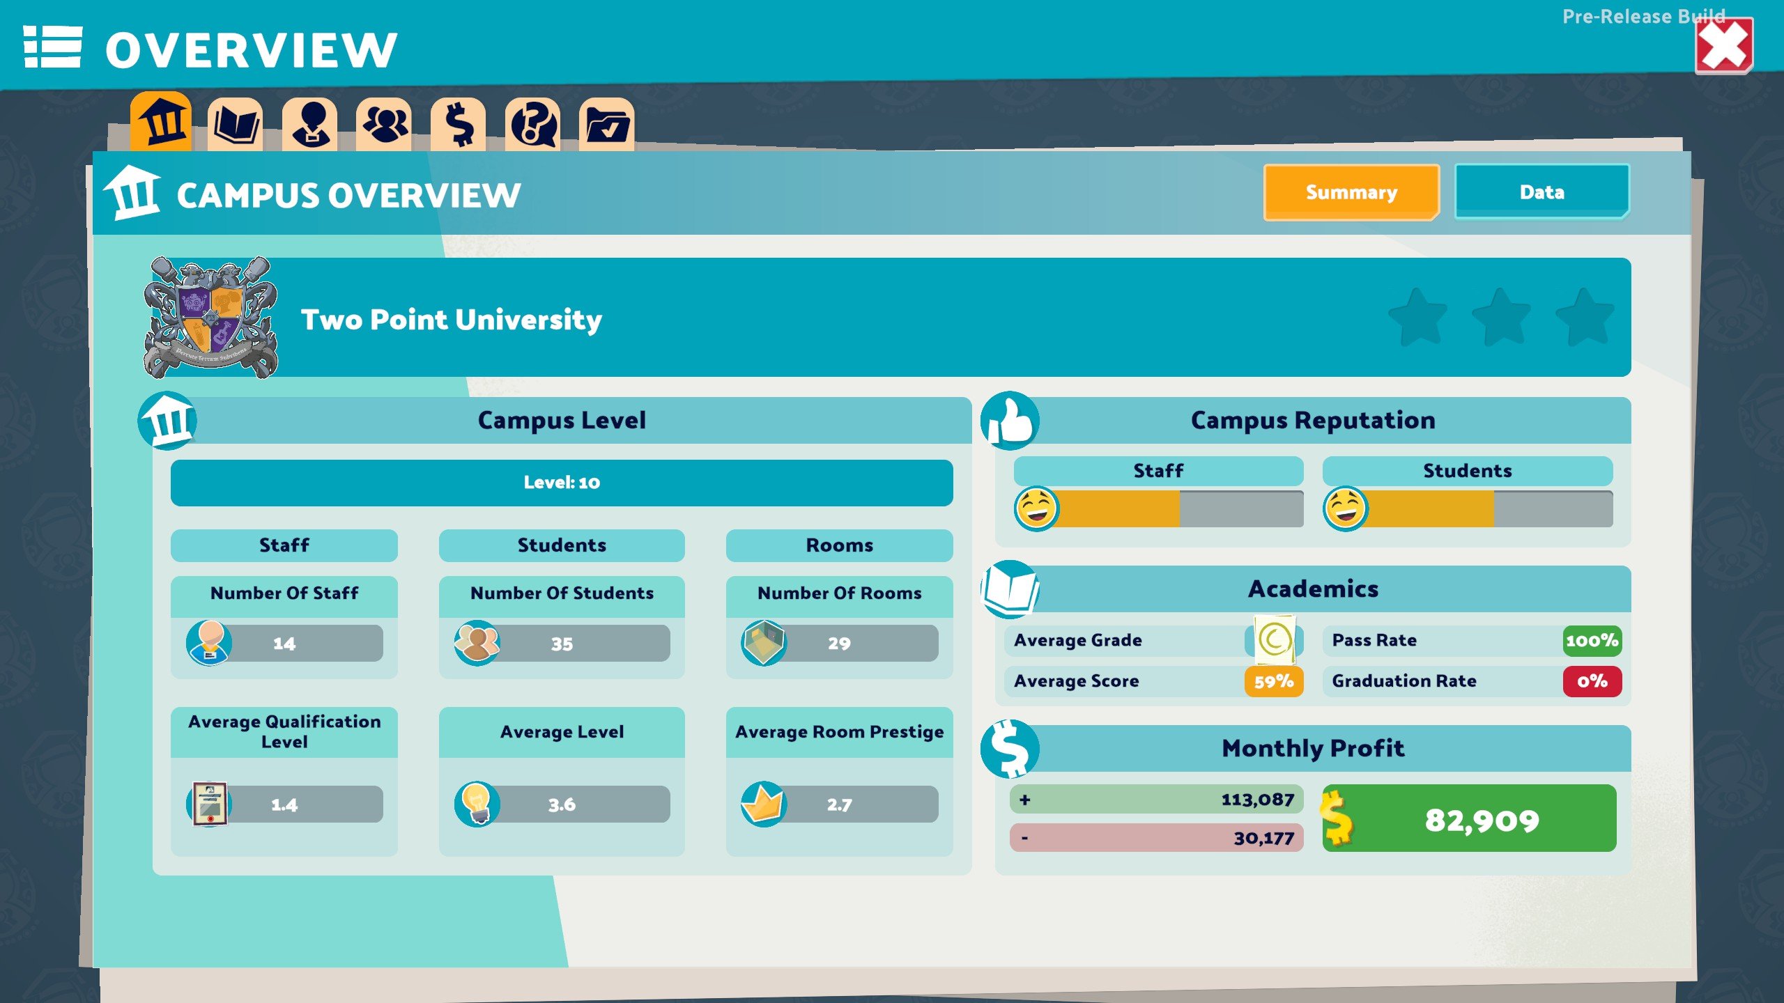Click the Average Level lightbulb icon
Image resolution: width=1784 pixels, height=1003 pixels.
pyautogui.click(x=477, y=804)
